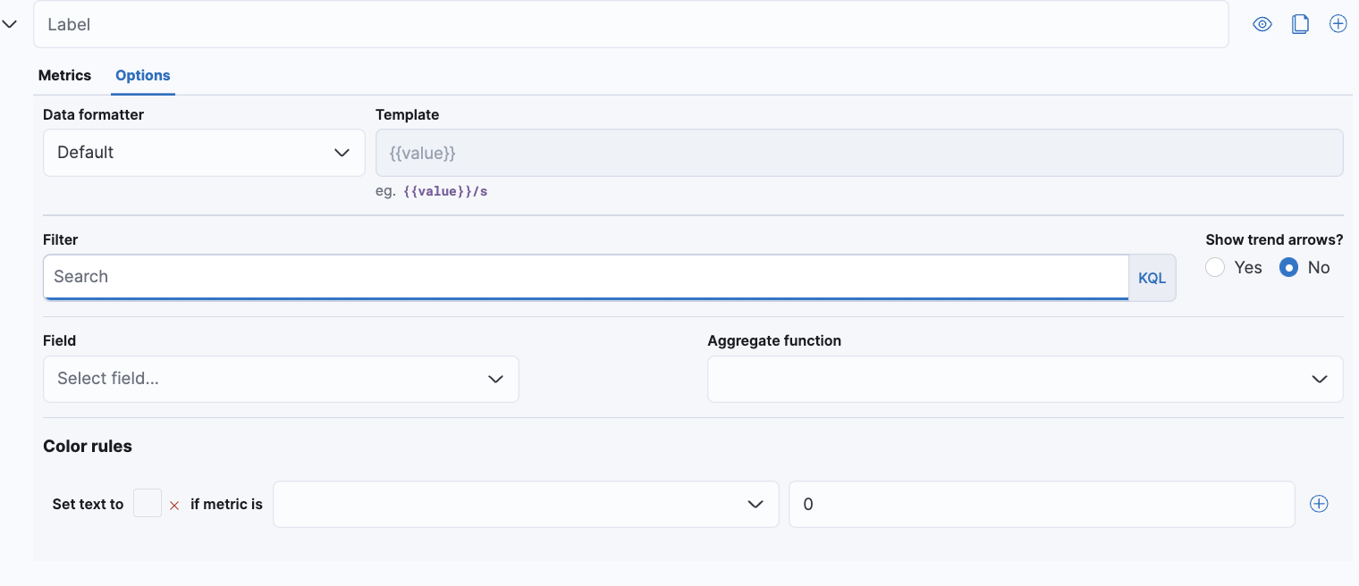Open the text color swatch picker
Image resolution: width=1359 pixels, height=586 pixels.
click(148, 503)
